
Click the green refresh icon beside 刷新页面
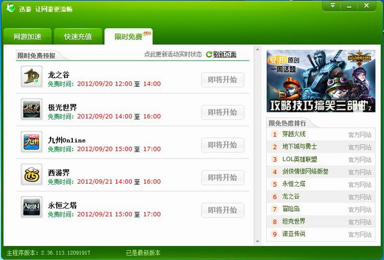(209, 54)
